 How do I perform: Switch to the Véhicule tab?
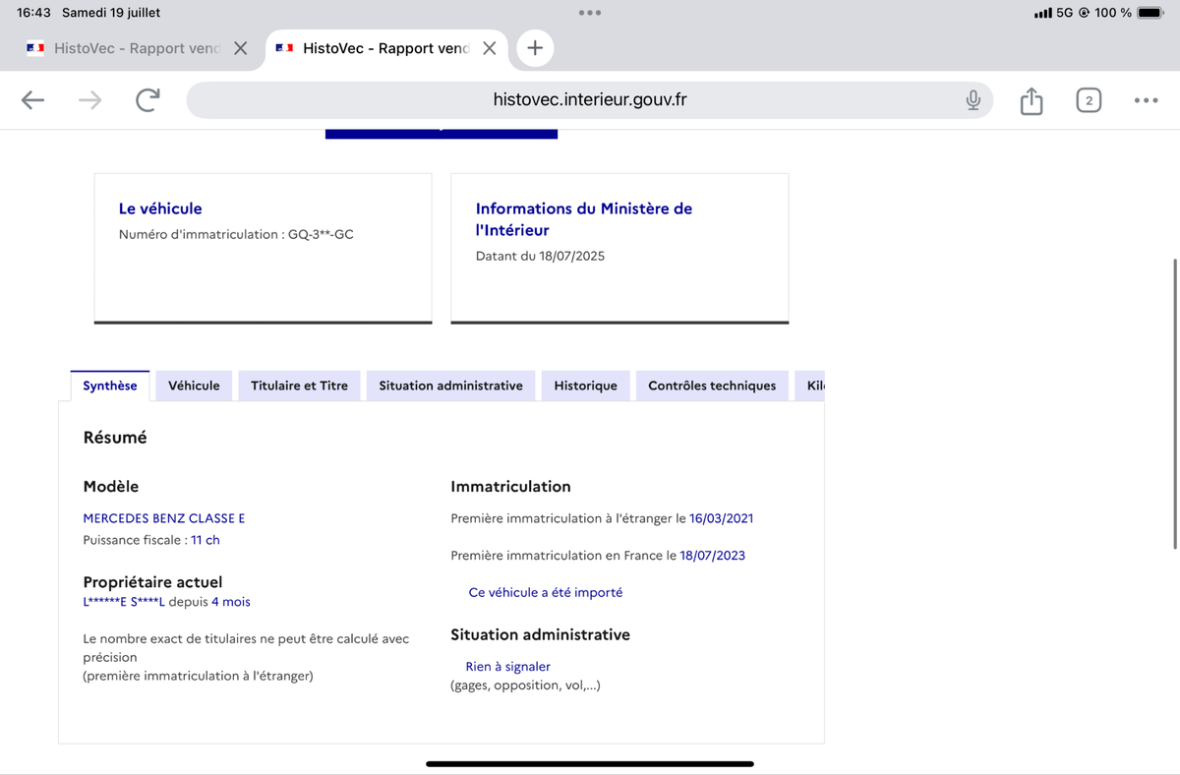[194, 386]
